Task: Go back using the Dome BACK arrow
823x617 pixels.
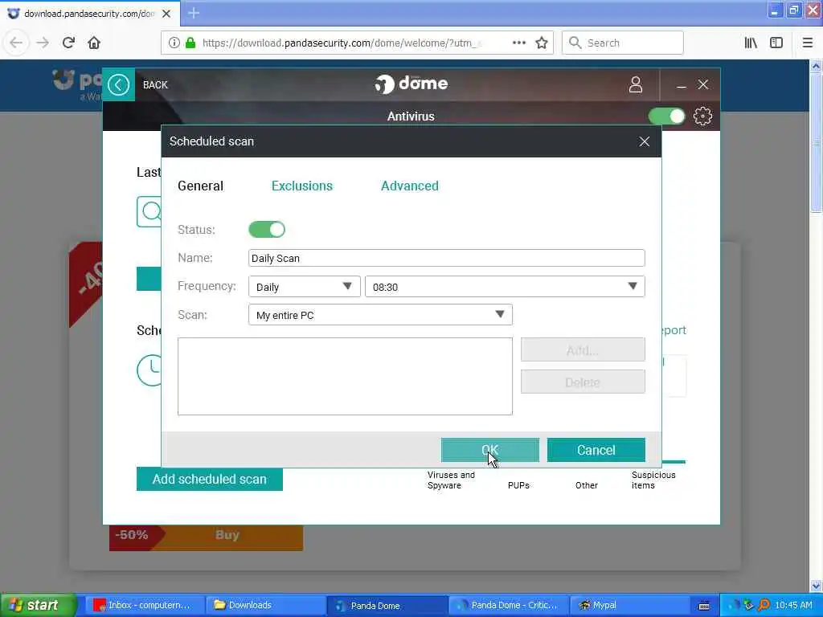Action: coord(119,84)
